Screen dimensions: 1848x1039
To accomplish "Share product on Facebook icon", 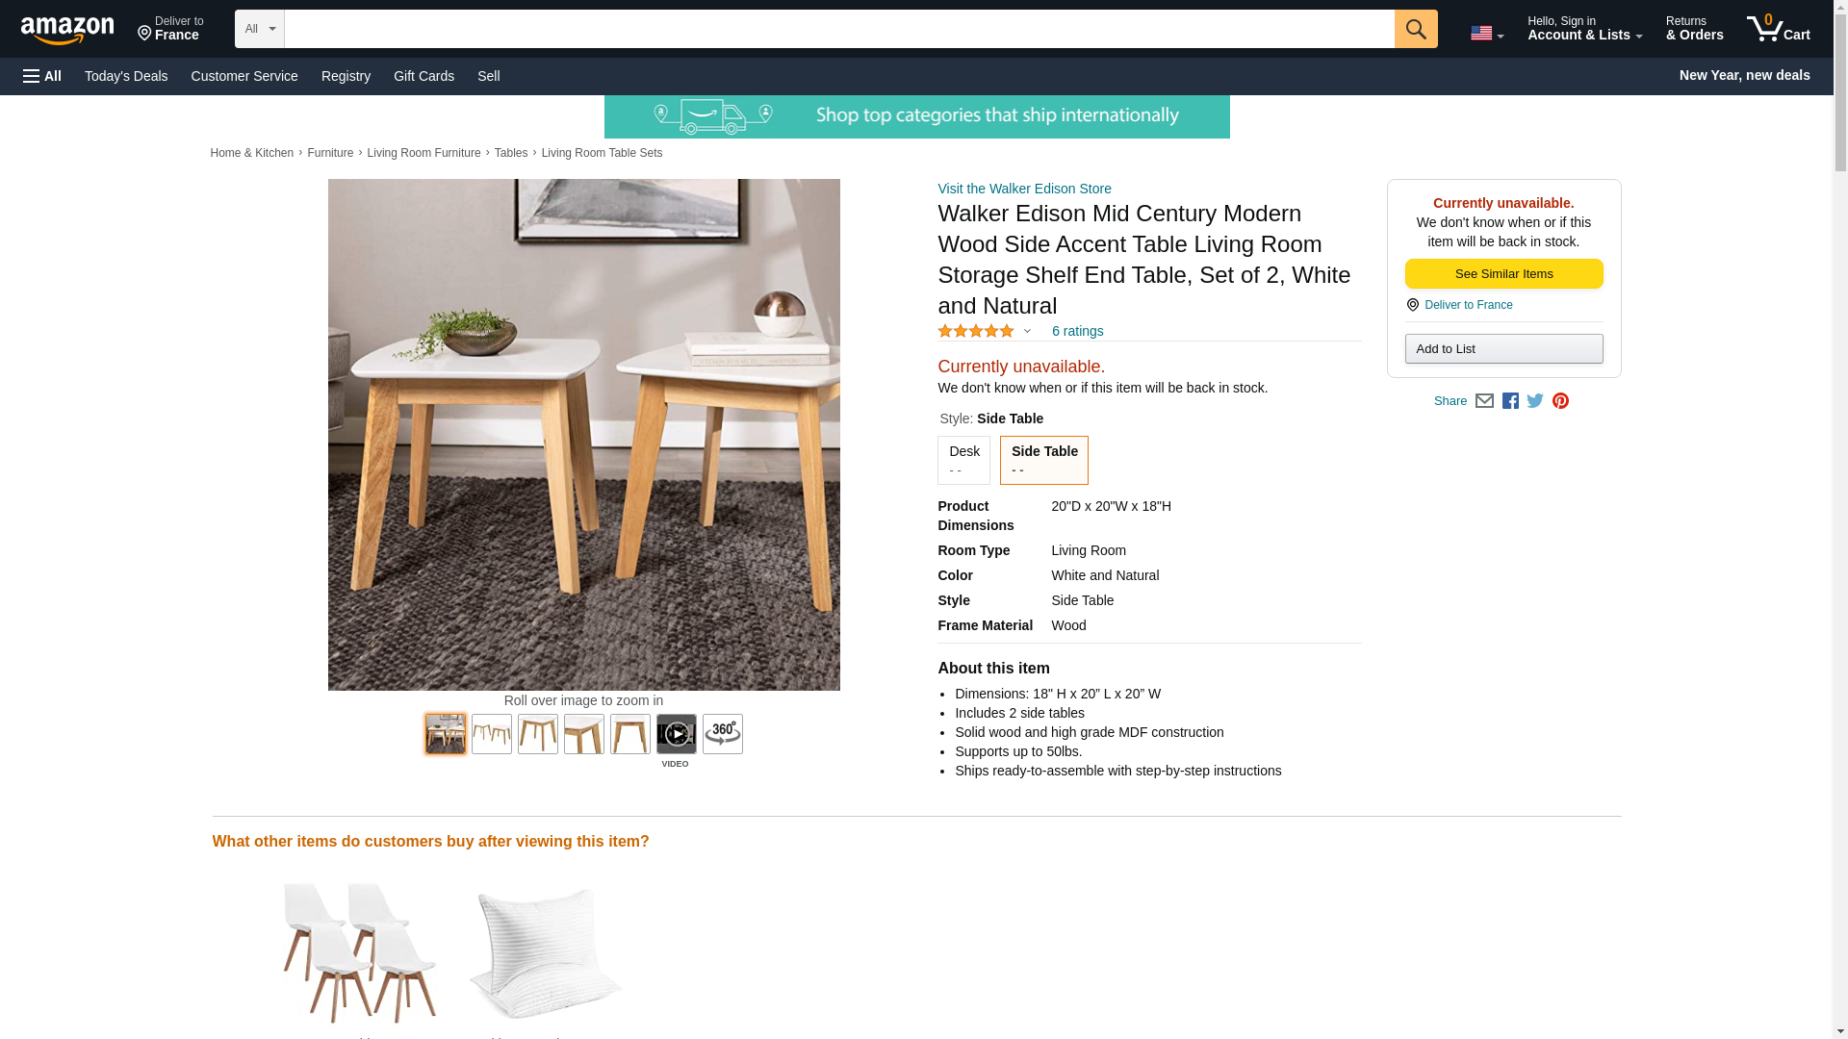I will point(1510,401).
